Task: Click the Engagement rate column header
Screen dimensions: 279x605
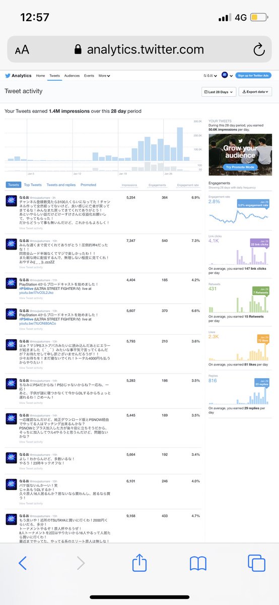Action: click(187, 185)
